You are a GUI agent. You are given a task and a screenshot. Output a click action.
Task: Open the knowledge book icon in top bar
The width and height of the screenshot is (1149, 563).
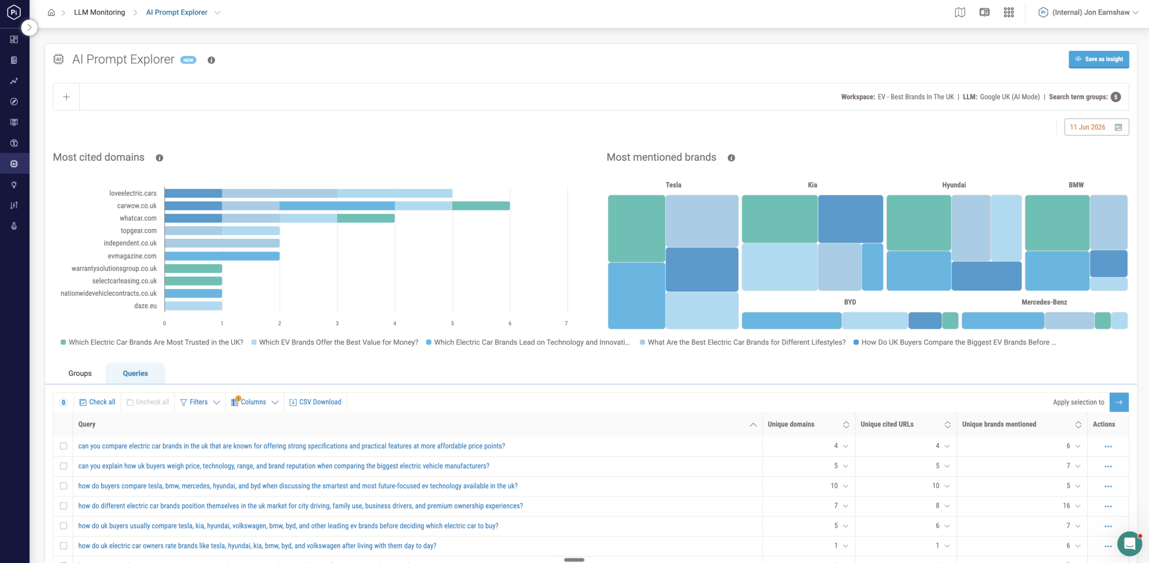coord(984,13)
